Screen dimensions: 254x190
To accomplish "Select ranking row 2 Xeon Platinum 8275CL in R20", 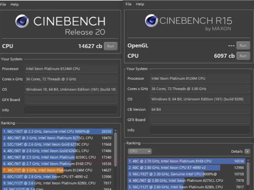I will (57, 138).
